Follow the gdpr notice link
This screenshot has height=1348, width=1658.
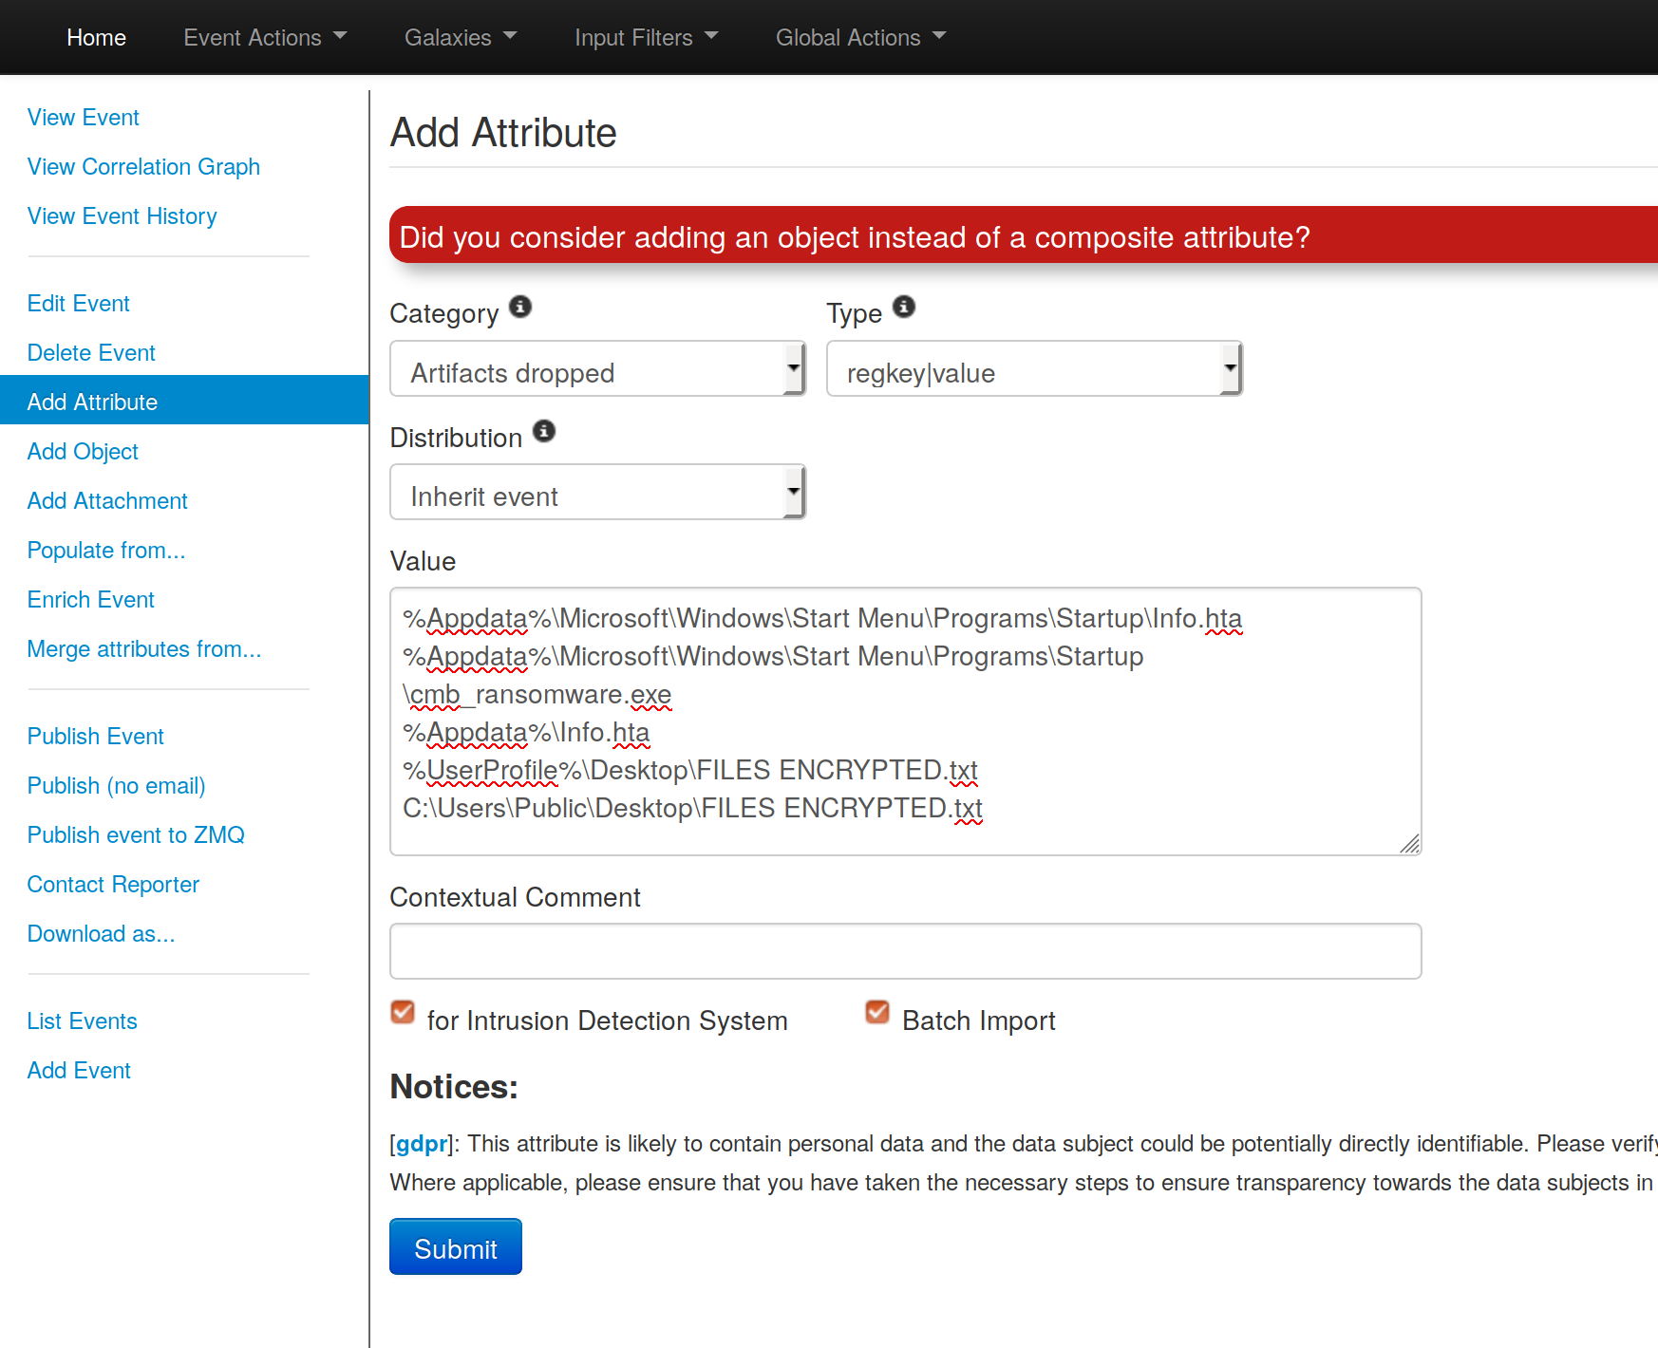(422, 1144)
